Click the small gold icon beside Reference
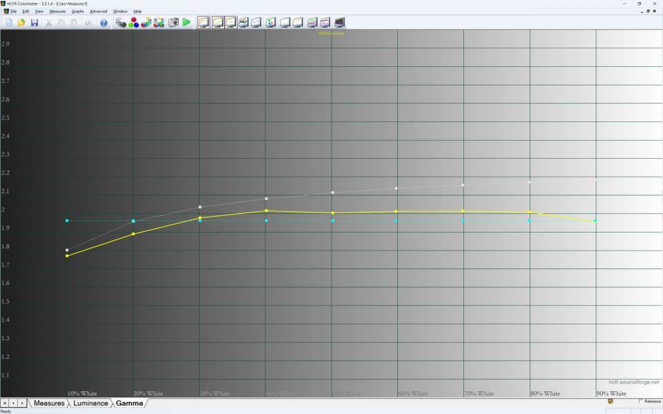Screen dimensions: 663x414 click(610, 401)
